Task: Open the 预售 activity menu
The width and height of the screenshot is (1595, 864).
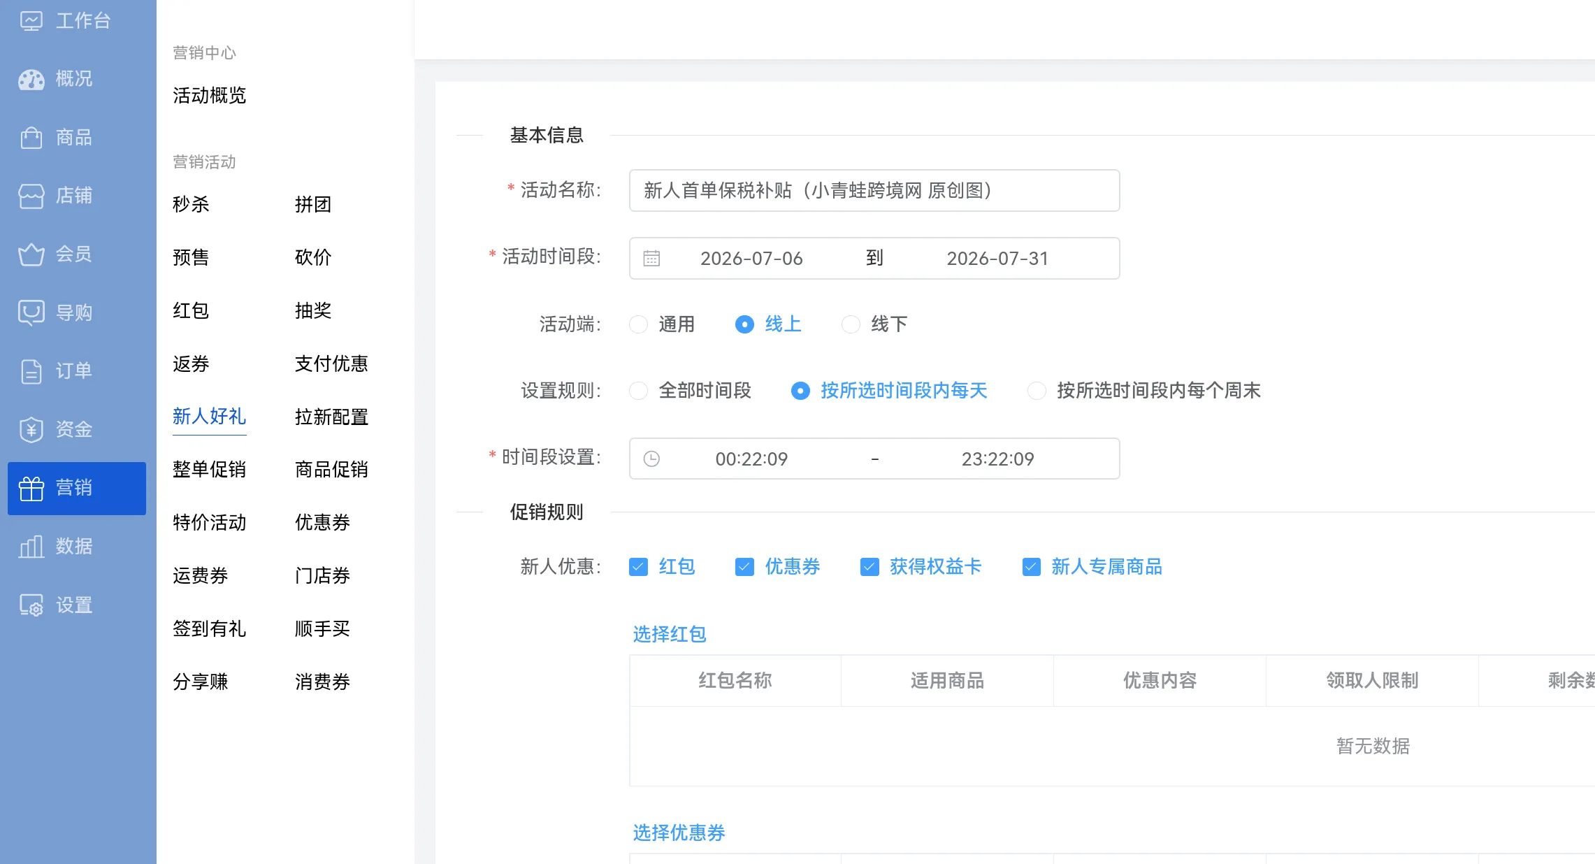Action: pyautogui.click(x=191, y=258)
